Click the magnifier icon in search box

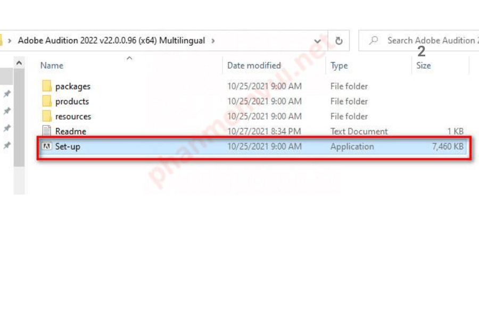tap(374, 40)
